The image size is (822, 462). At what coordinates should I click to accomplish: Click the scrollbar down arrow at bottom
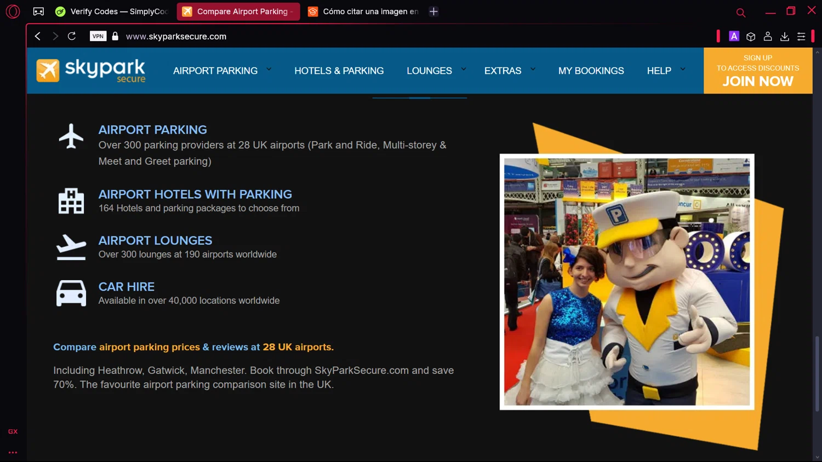pos(817,457)
